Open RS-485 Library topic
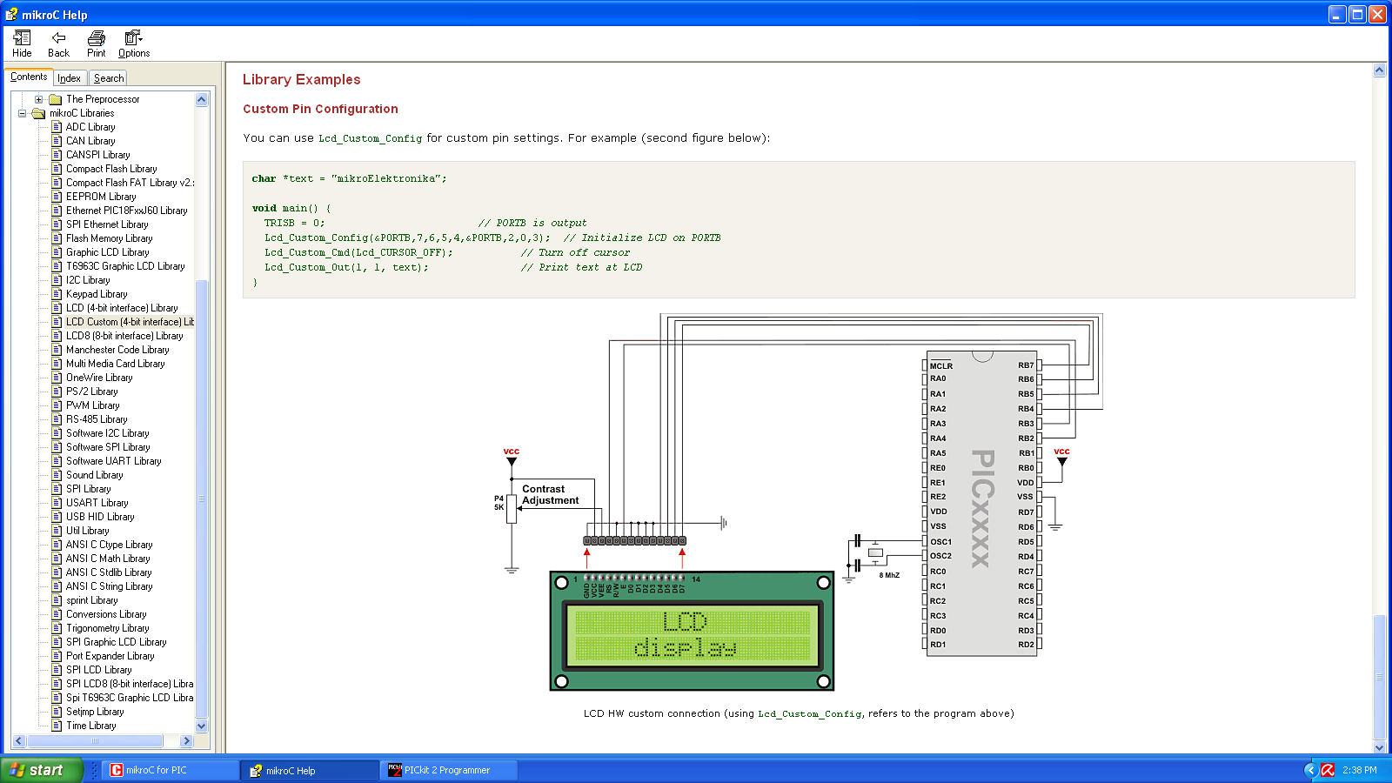1392x783 pixels. click(97, 419)
